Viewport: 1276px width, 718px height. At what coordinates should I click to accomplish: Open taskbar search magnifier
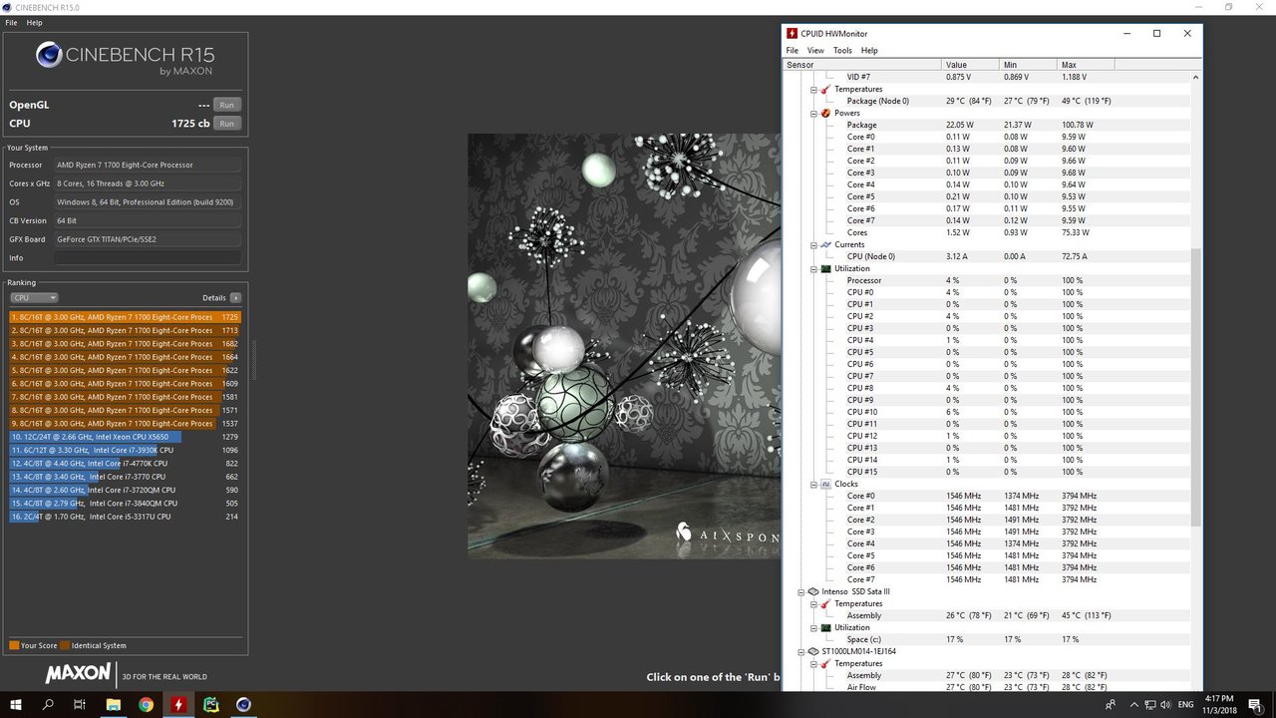(x=48, y=704)
